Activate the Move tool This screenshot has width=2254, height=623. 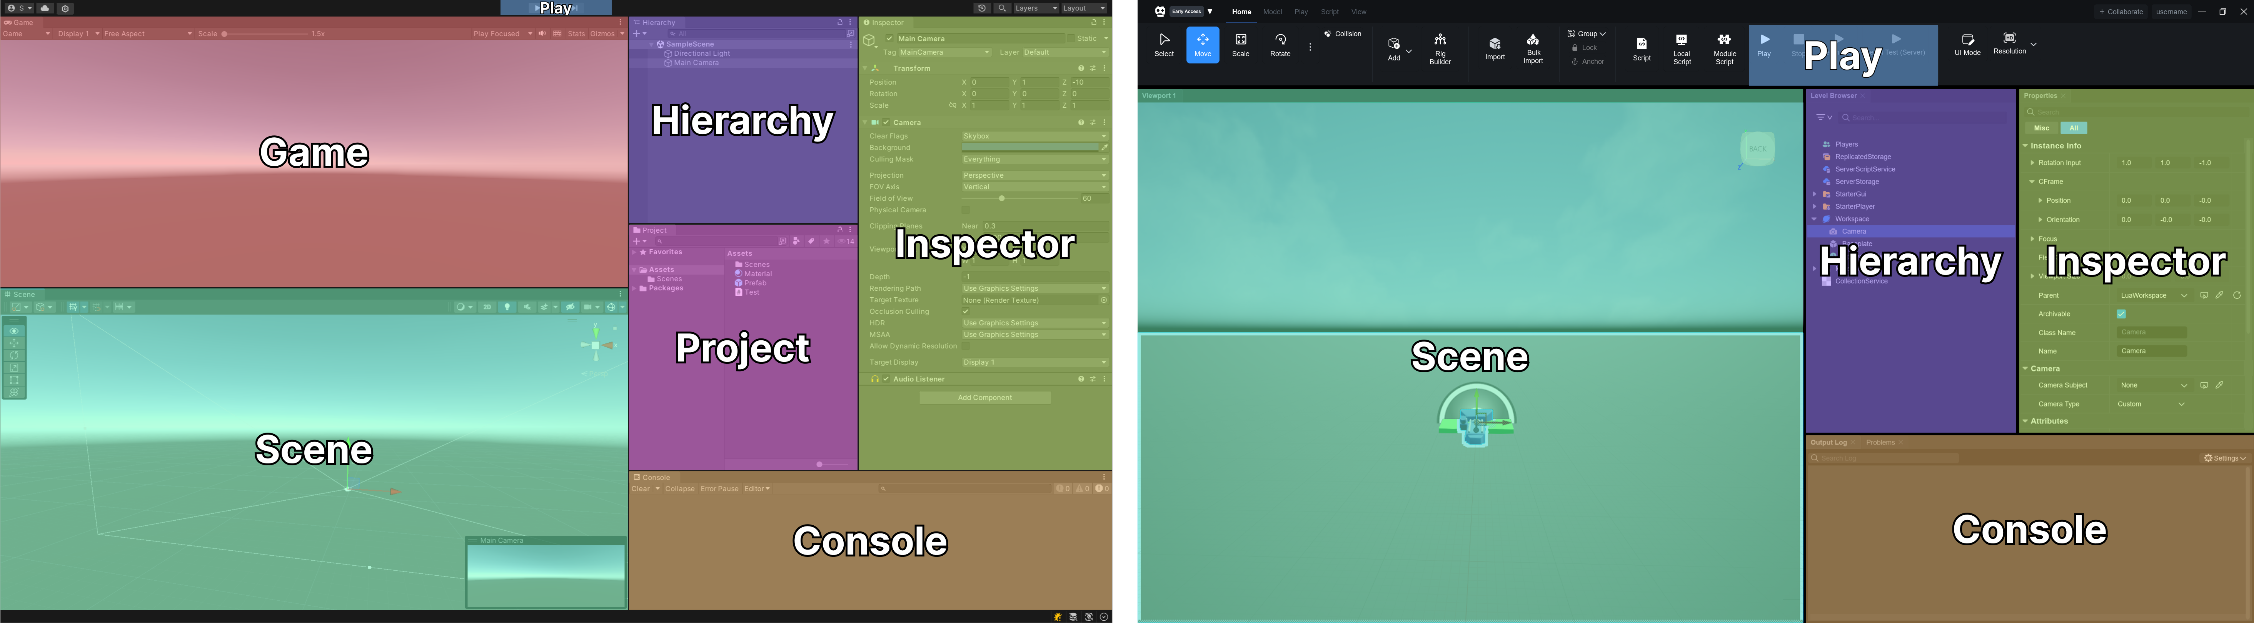(x=1202, y=45)
